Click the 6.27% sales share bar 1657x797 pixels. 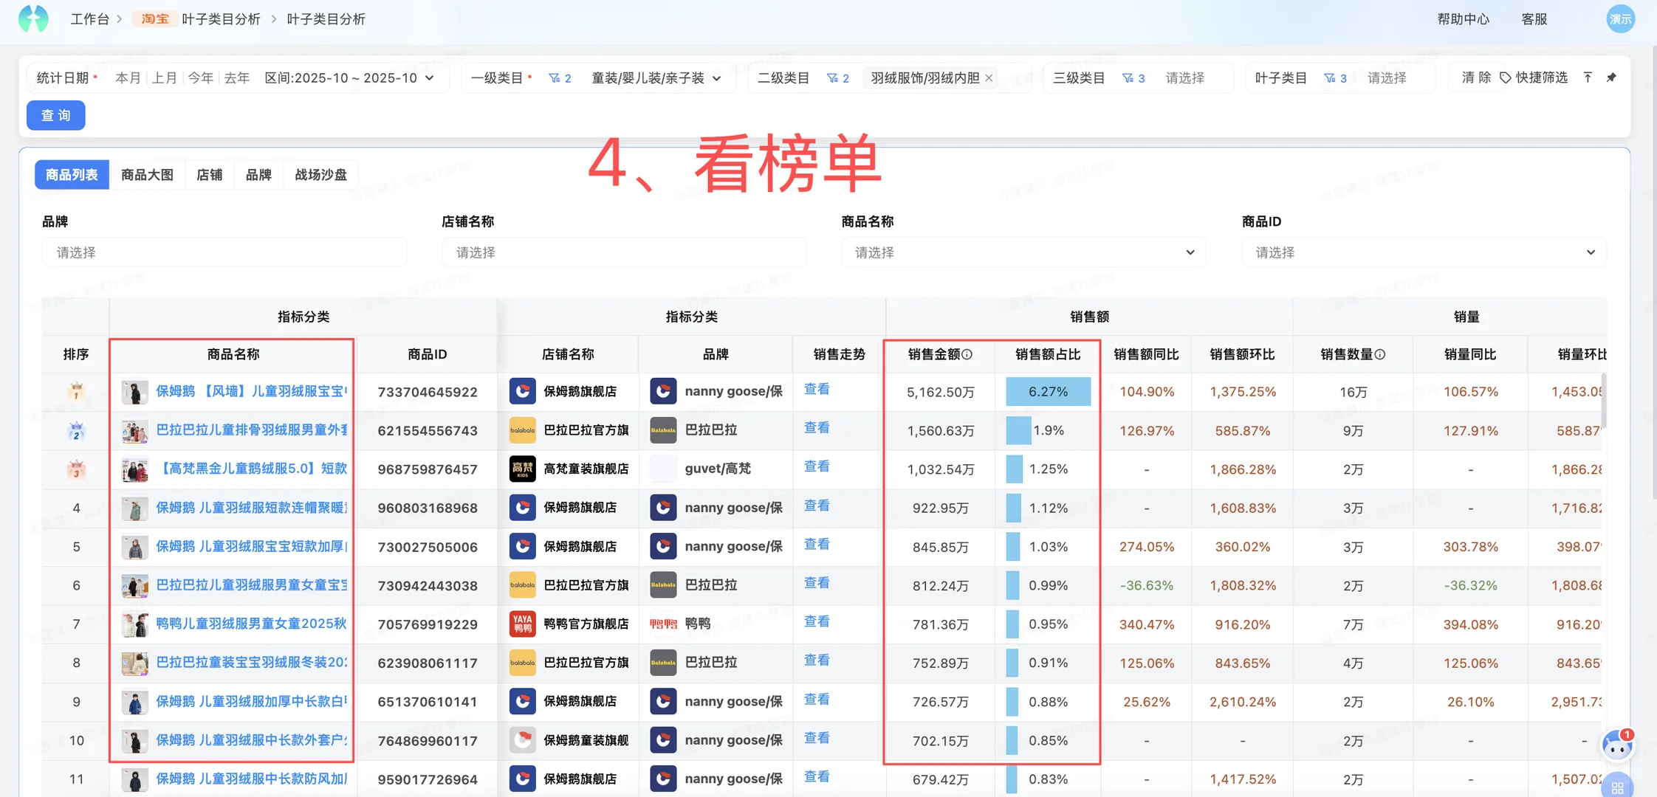click(1048, 391)
